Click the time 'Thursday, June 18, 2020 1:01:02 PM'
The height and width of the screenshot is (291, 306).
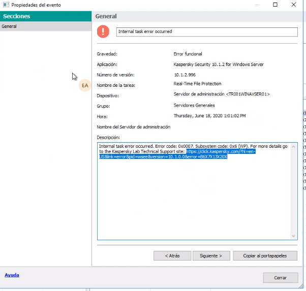click(209, 116)
